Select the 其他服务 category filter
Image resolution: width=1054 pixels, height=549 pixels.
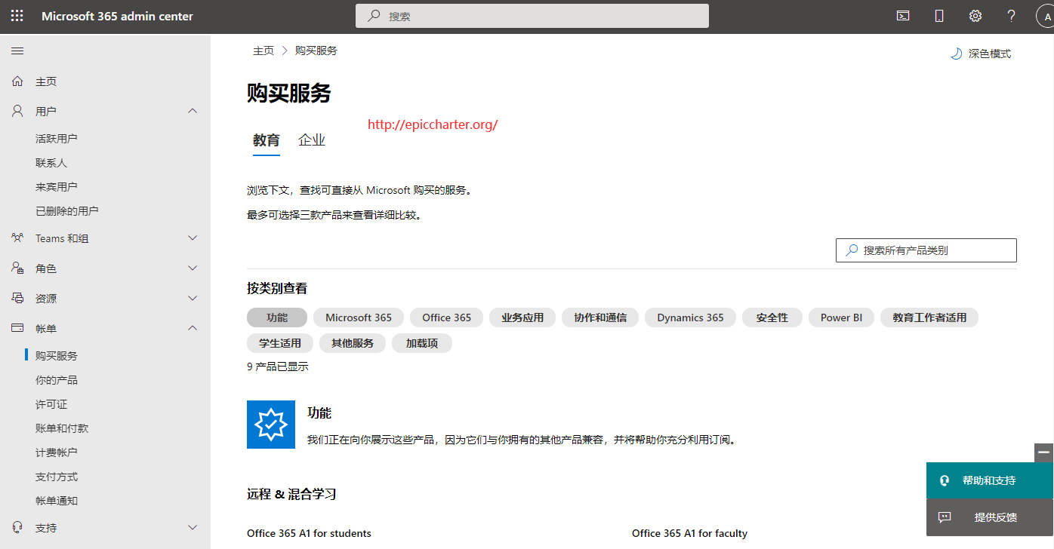(x=353, y=343)
